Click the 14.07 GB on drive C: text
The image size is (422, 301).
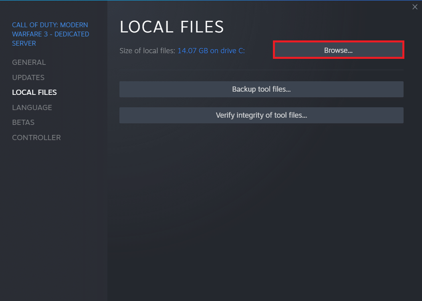(x=211, y=51)
